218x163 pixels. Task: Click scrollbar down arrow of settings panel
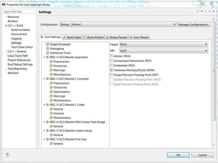[214, 145]
